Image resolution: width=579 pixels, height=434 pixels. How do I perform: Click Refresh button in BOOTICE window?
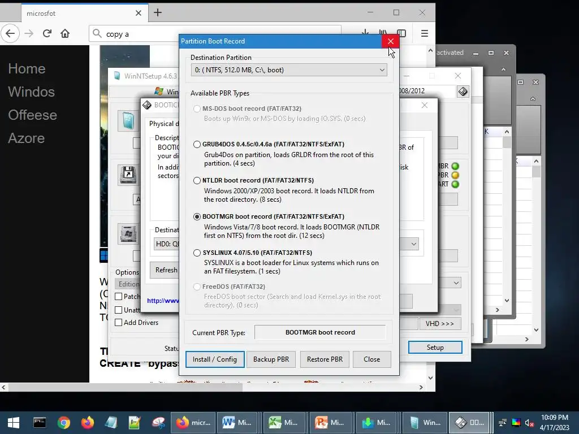(x=165, y=270)
